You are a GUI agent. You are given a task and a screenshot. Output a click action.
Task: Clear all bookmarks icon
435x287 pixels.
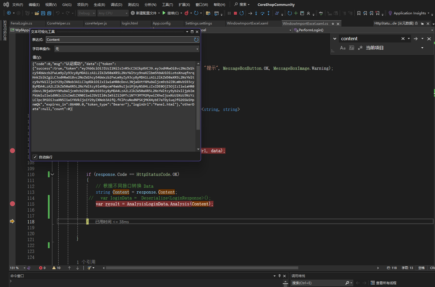pyautogui.click(x=377, y=13)
